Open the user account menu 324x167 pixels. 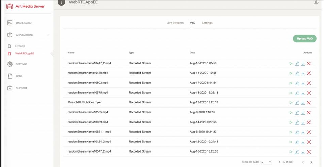coord(316,2)
